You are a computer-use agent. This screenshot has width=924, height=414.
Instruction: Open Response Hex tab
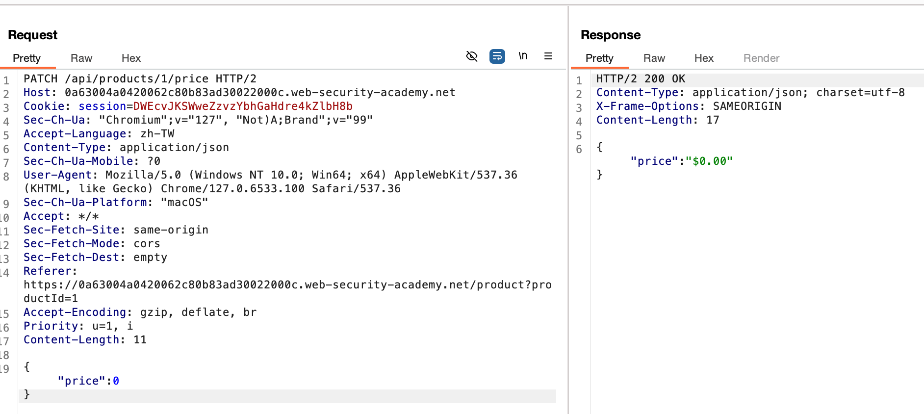pos(704,58)
